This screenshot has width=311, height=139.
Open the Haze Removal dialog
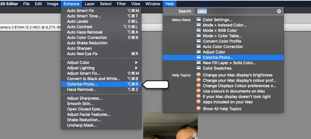click(101, 89)
